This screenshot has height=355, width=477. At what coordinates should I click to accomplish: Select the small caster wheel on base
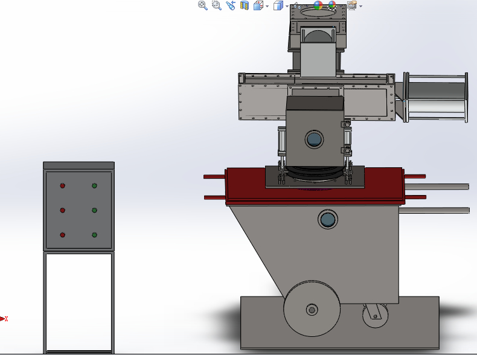click(376, 315)
